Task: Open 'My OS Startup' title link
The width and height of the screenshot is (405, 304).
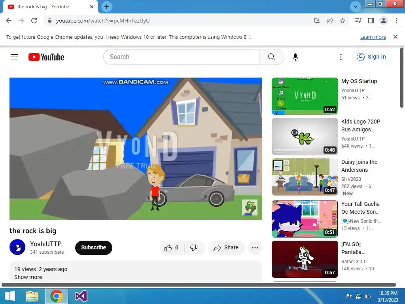Action: click(359, 81)
